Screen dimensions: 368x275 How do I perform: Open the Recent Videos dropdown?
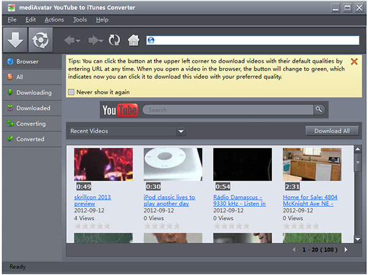[181, 131]
